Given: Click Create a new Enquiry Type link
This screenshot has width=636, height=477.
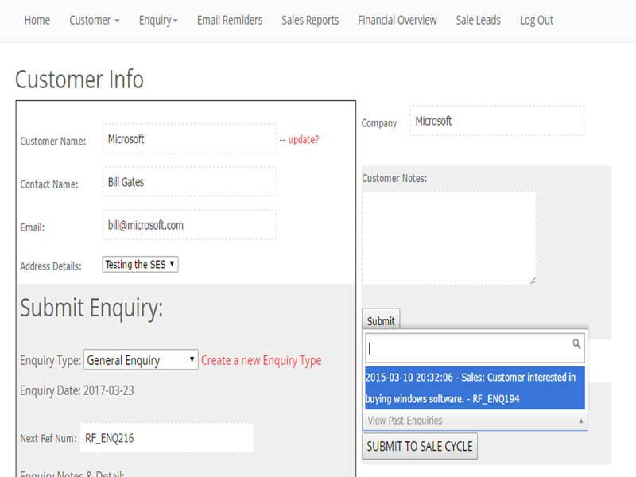Looking at the screenshot, I should pyautogui.click(x=262, y=360).
